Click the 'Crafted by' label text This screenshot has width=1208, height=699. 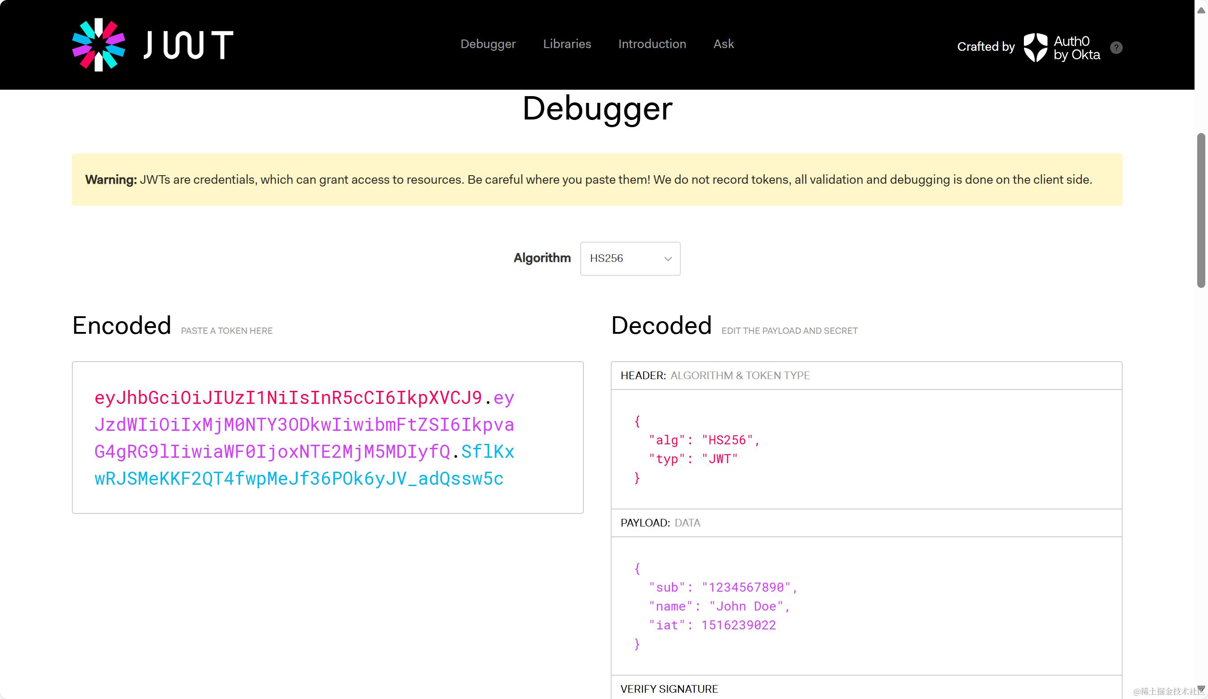[986, 47]
